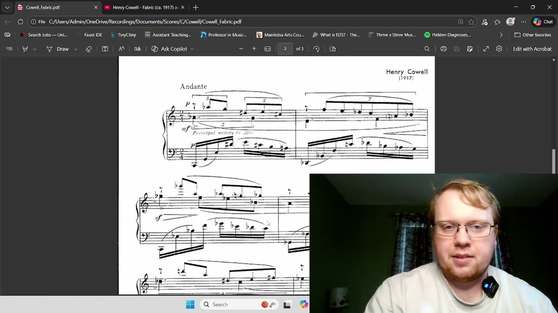Click the zoom magnifier icon in address bar
The height and width of the screenshot is (313, 558).
point(461,22)
